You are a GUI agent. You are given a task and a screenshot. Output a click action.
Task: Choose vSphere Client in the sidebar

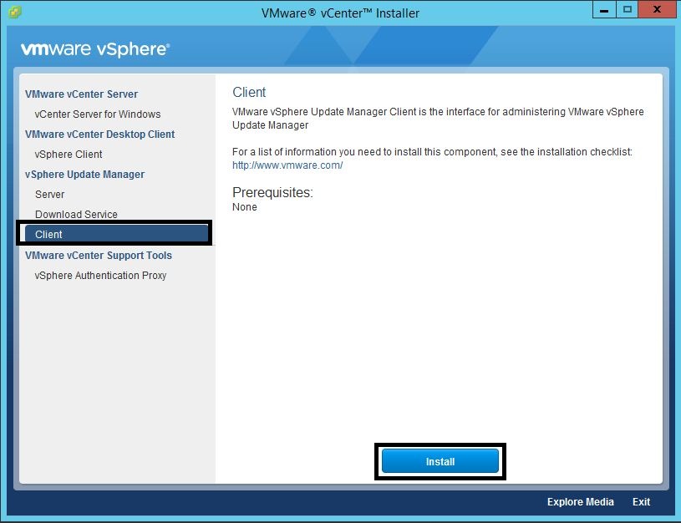tap(69, 155)
